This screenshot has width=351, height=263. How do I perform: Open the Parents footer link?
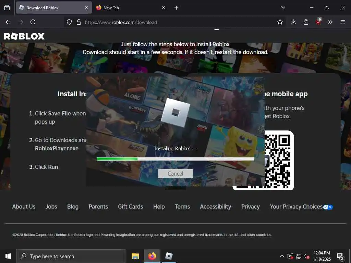pyautogui.click(x=98, y=206)
